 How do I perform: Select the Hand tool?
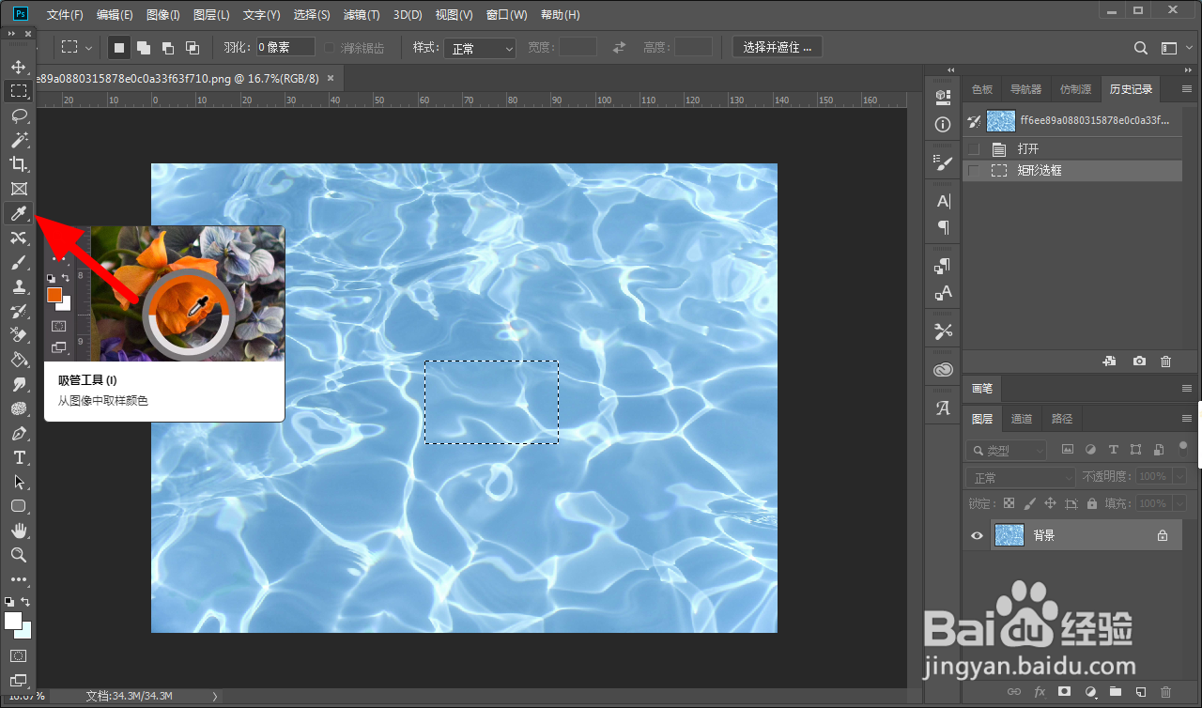pos(18,531)
